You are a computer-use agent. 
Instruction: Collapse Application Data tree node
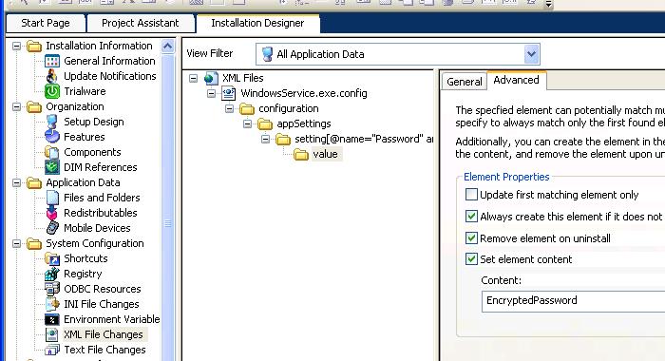click(x=16, y=182)
